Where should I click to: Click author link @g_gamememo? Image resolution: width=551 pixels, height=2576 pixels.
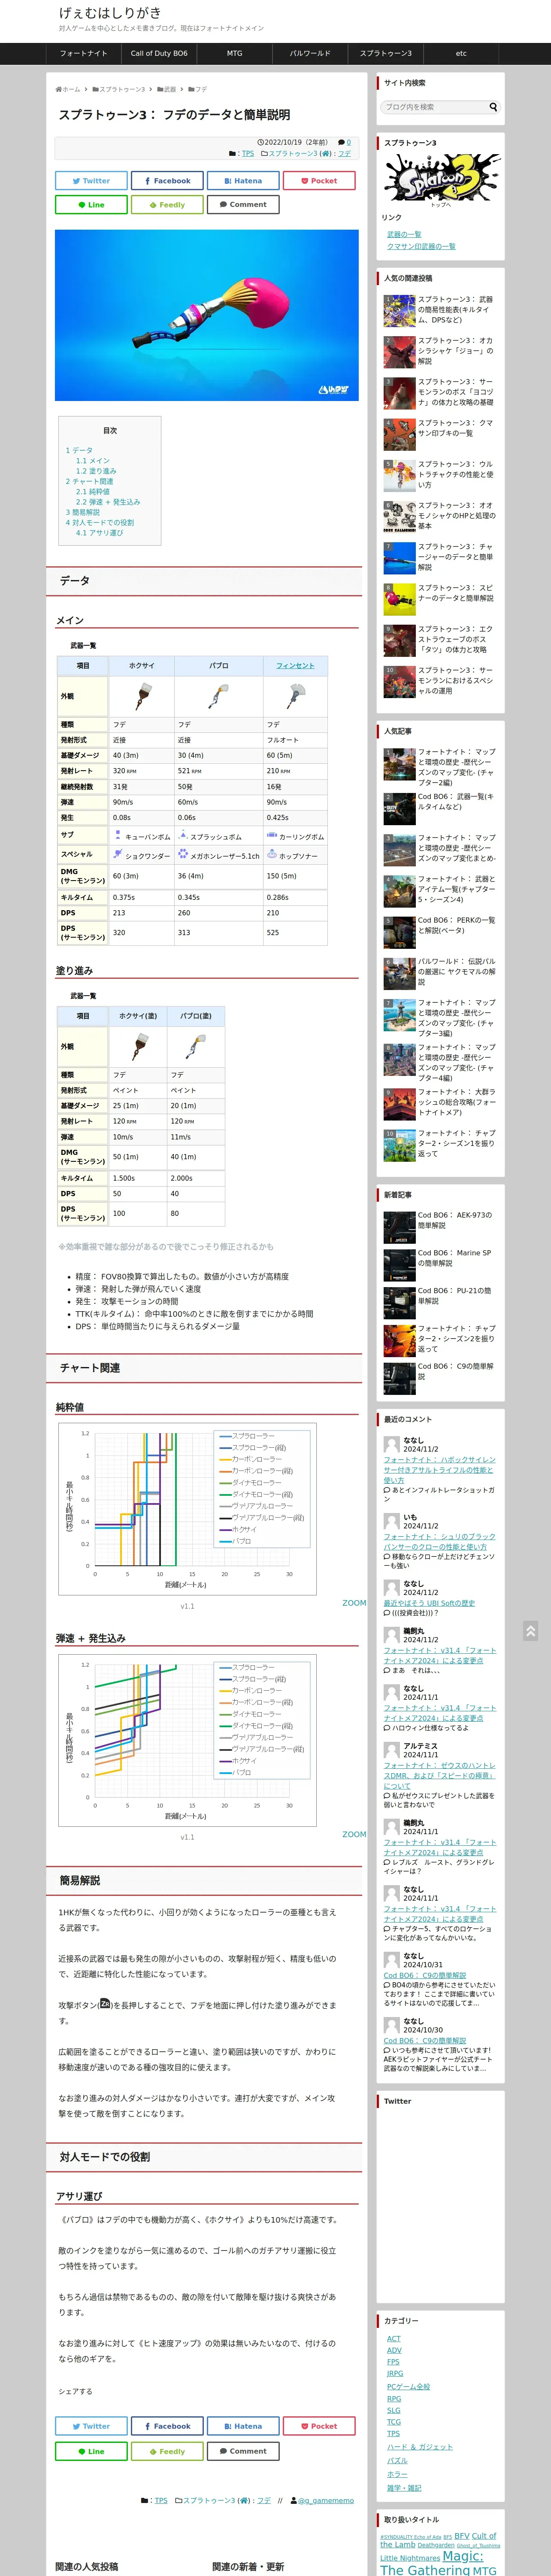click(326, 2500)
